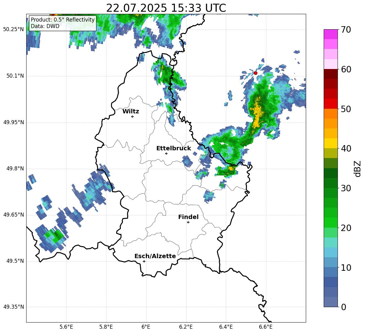Click the latitude label '49.5°N'
This screenshot has height=333, width=365.
pyautogui.click(x=15, y=261)
